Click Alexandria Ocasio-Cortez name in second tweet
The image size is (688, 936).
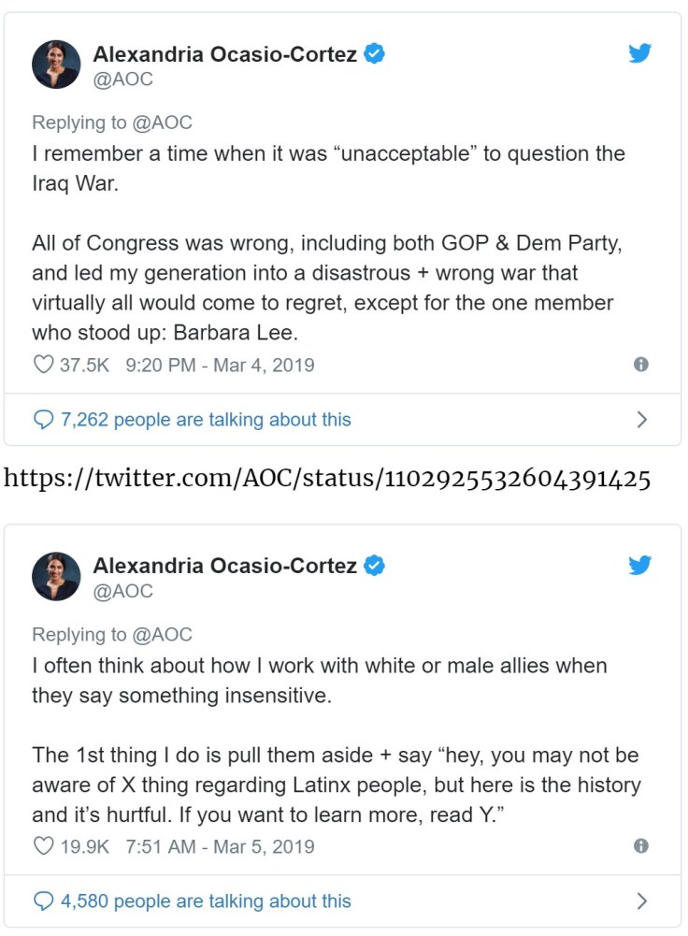(x=224, y=566)
